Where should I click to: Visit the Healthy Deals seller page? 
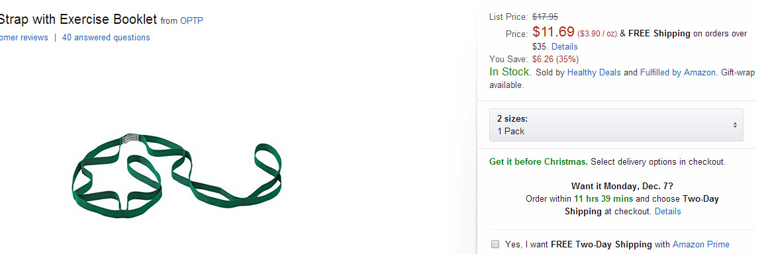pos(594,72)
